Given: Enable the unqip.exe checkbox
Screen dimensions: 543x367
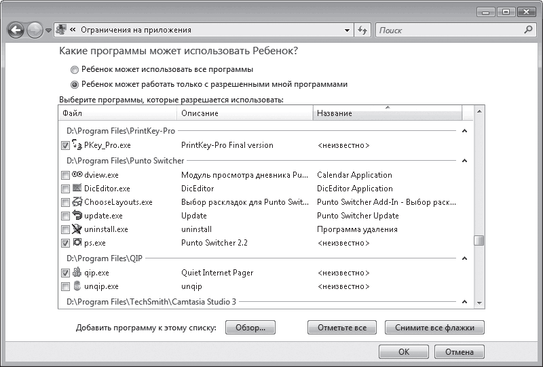Looking at the screenshot, I should click(x=65, y=286).
